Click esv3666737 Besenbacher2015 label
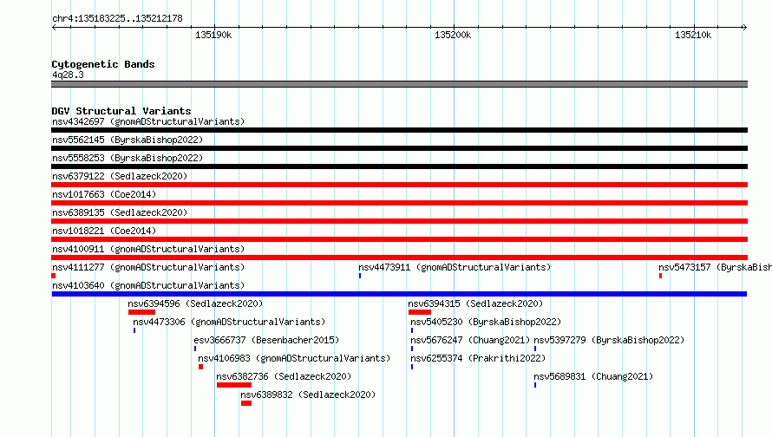772x437 pixels. coord(266,340)
